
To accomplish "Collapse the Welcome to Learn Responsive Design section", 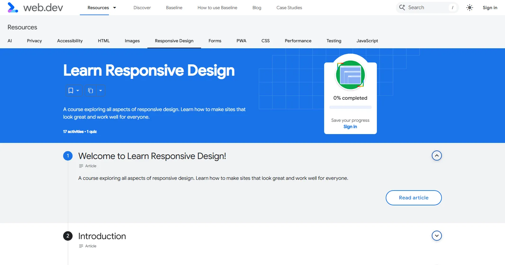I will [437, 156].
